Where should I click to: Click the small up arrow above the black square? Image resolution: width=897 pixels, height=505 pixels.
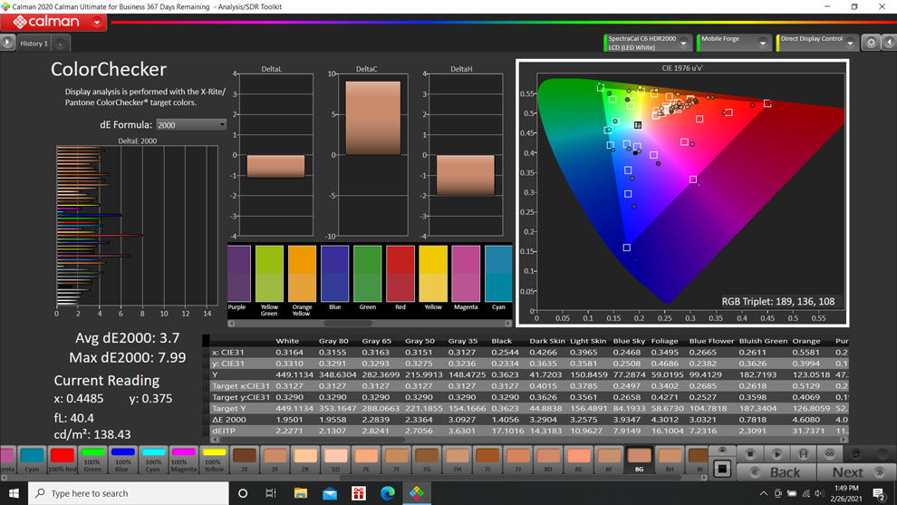coord(722,451)
